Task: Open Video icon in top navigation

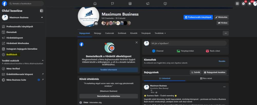Action: click(165, 4)
